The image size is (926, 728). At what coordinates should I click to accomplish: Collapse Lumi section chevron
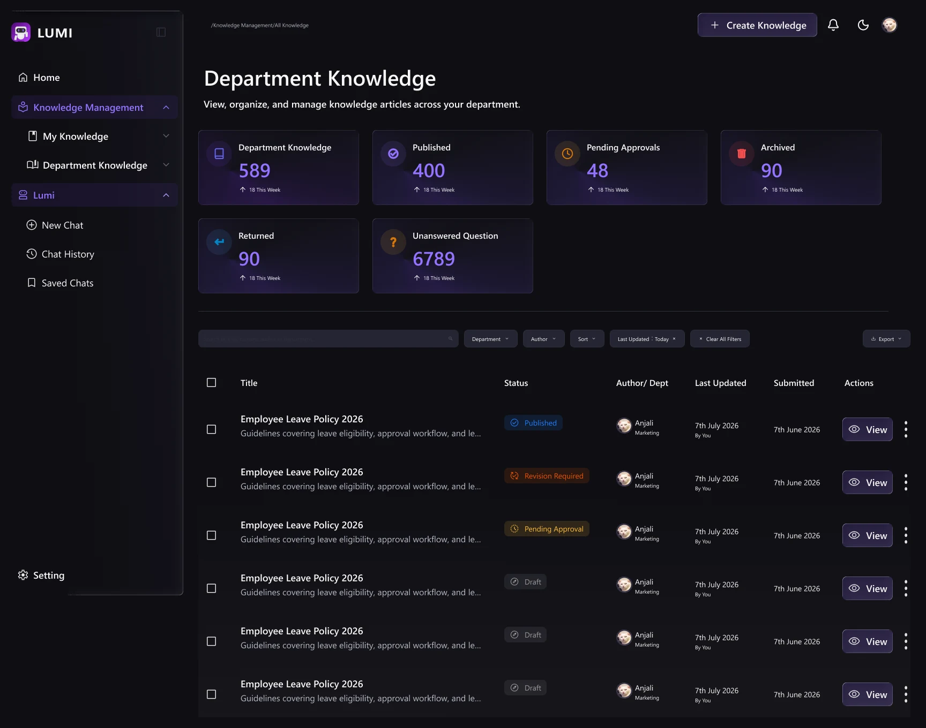click(166, 195)
